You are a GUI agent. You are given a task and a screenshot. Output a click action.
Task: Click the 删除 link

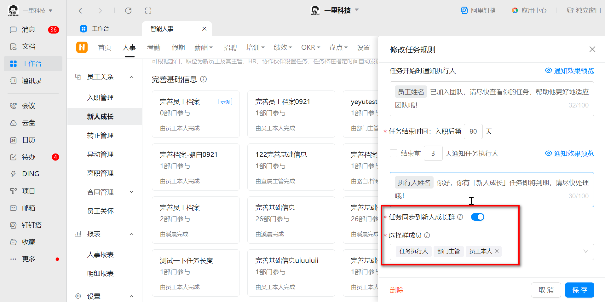click(x=396, y=290)
